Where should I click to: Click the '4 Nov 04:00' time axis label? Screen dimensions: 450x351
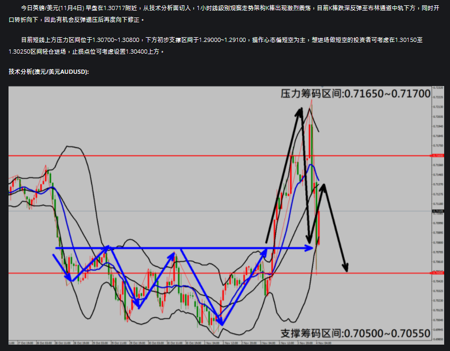click(x=323, y=343)
